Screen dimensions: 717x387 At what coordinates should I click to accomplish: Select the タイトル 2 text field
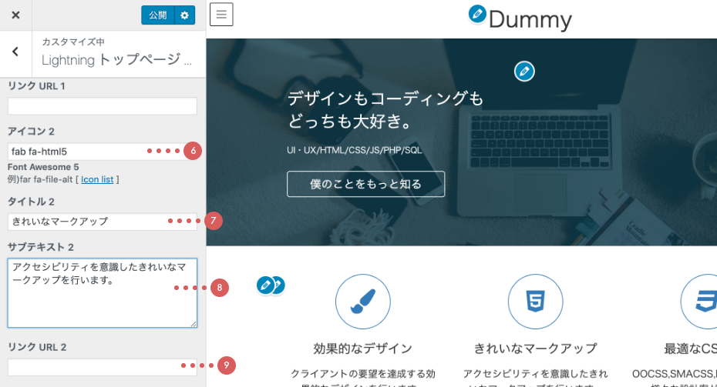85,222
